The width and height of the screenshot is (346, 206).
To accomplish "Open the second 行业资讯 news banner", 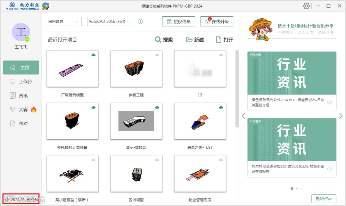I will 292,140.
